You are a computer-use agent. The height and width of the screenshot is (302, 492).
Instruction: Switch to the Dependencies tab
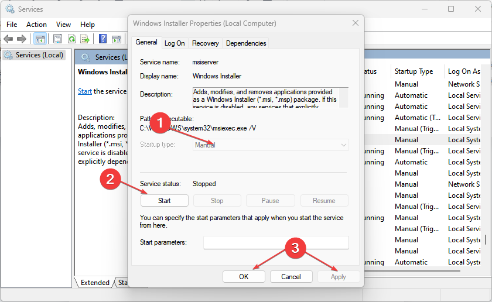[x=246, y=43]
